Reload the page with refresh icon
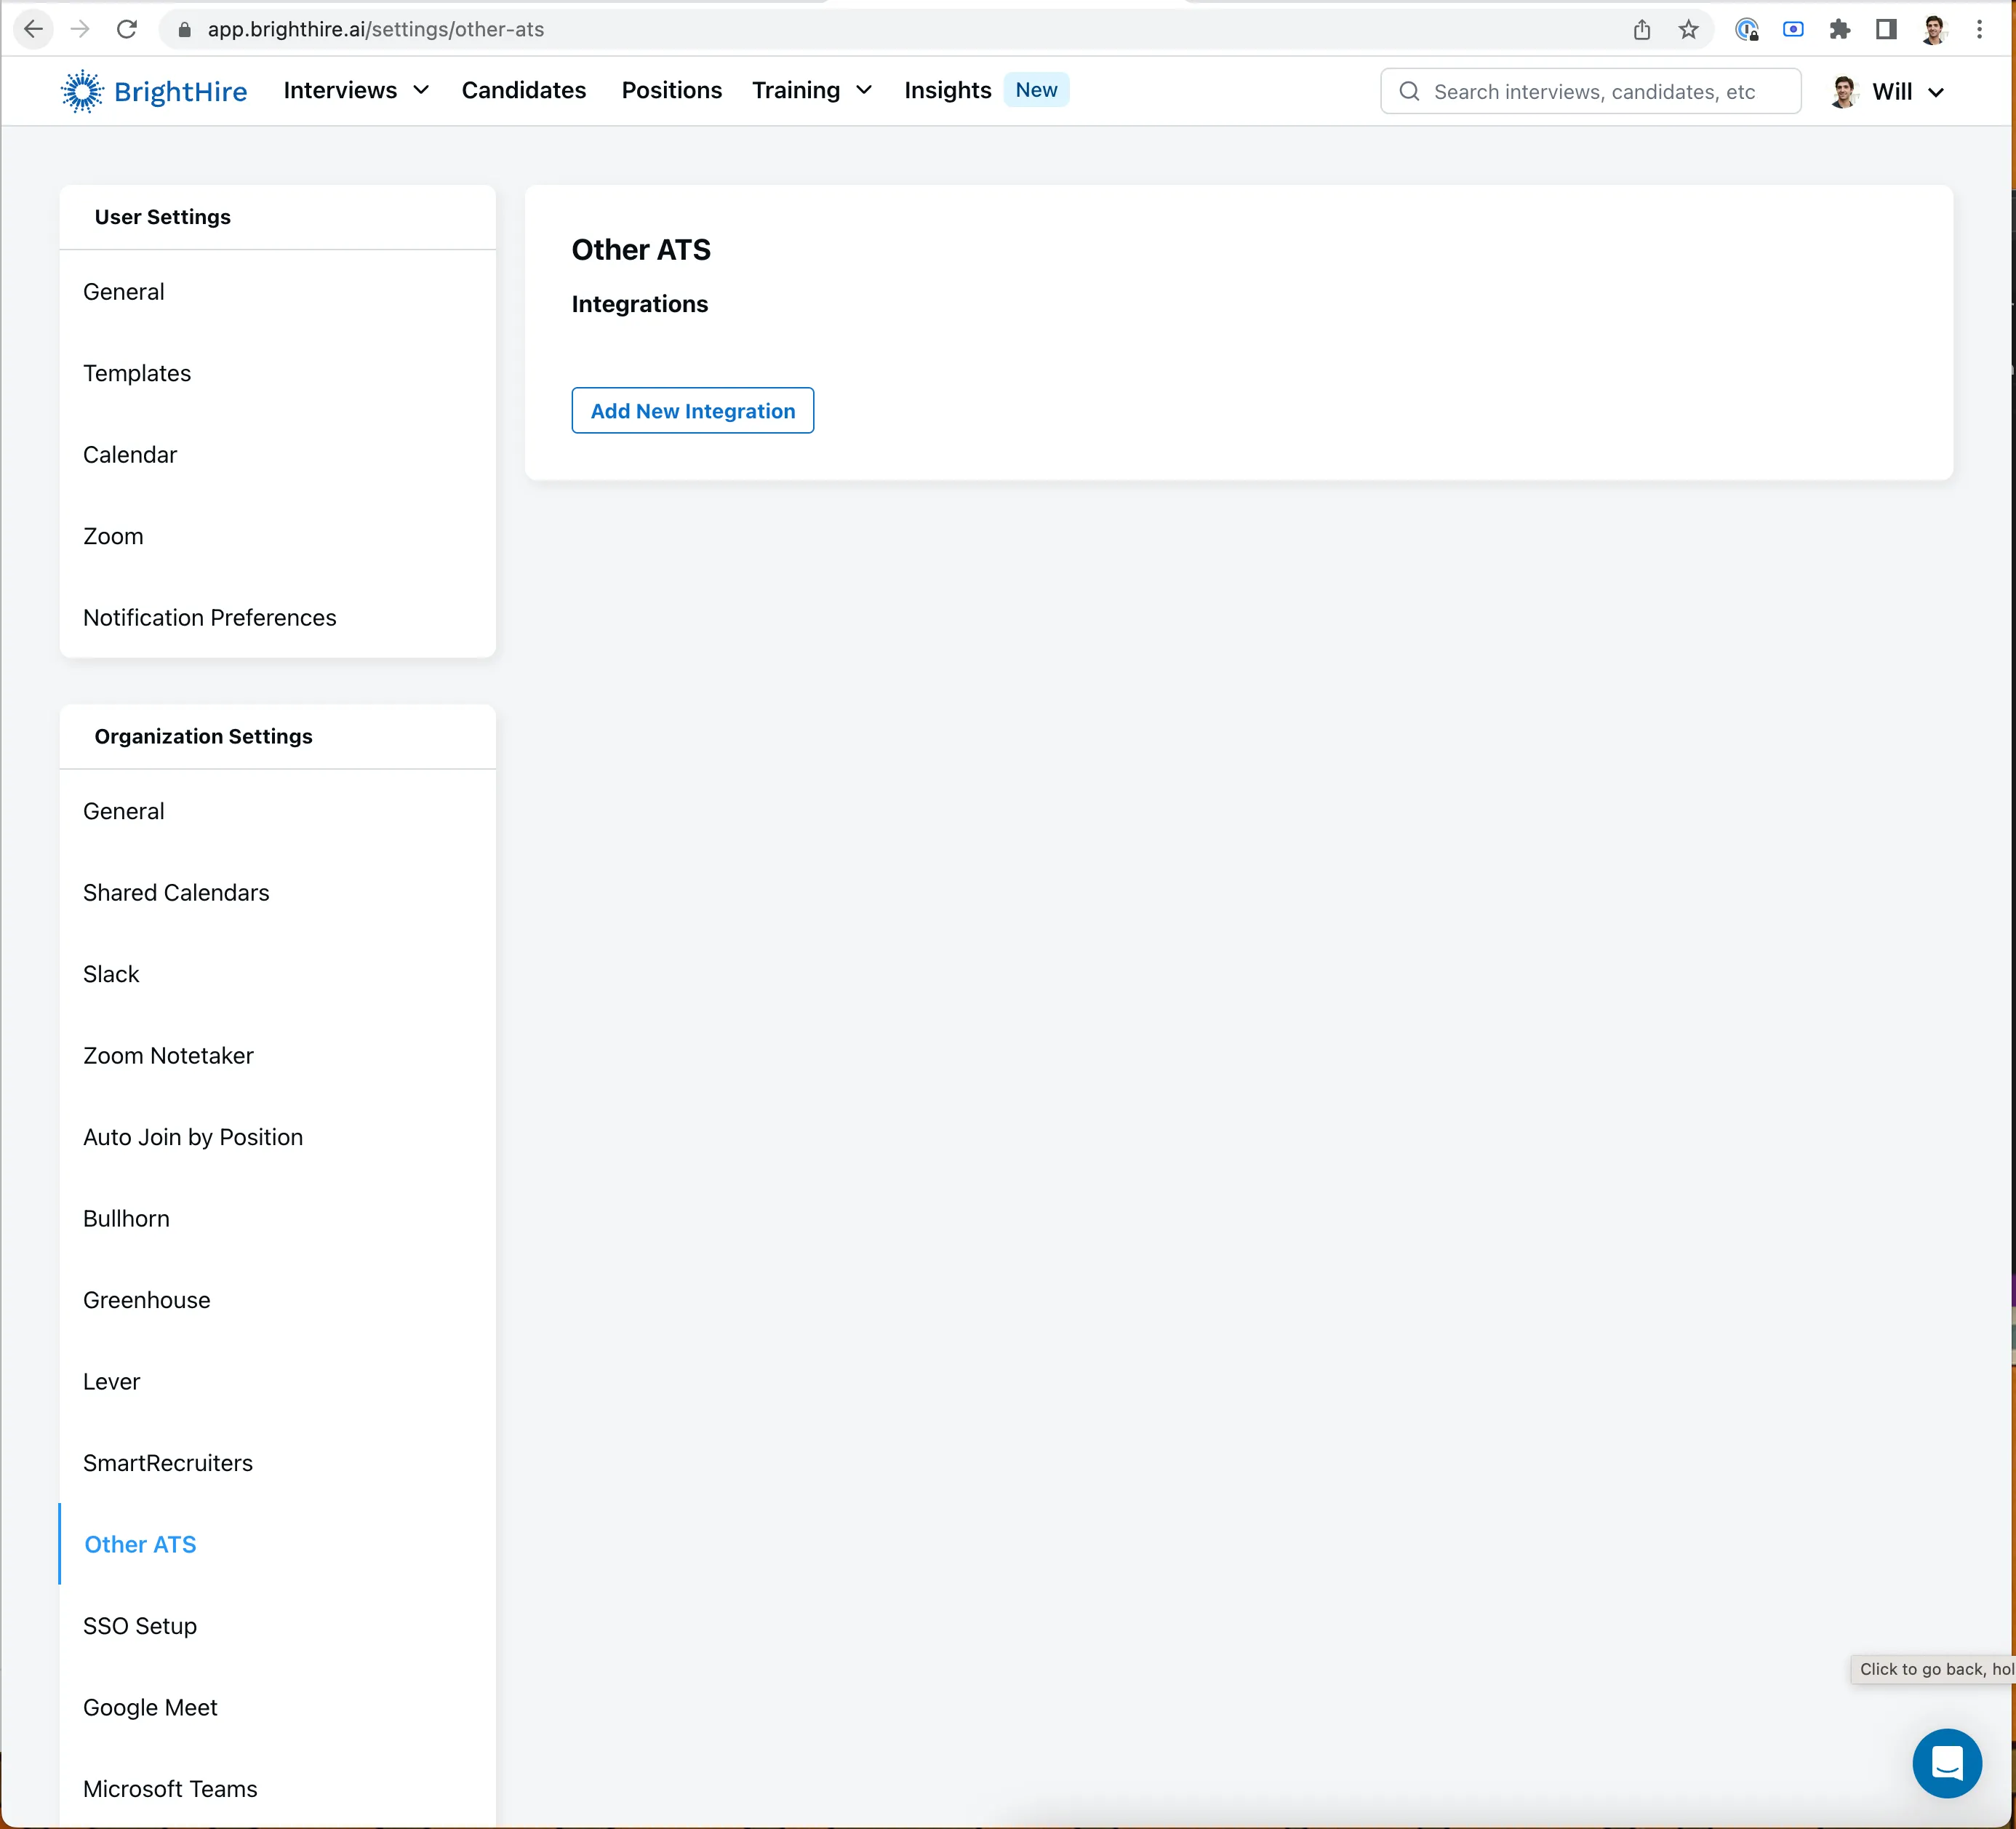Viewport: 2016px width, 1829px height. pyautogui.click(x=127, y=29)
